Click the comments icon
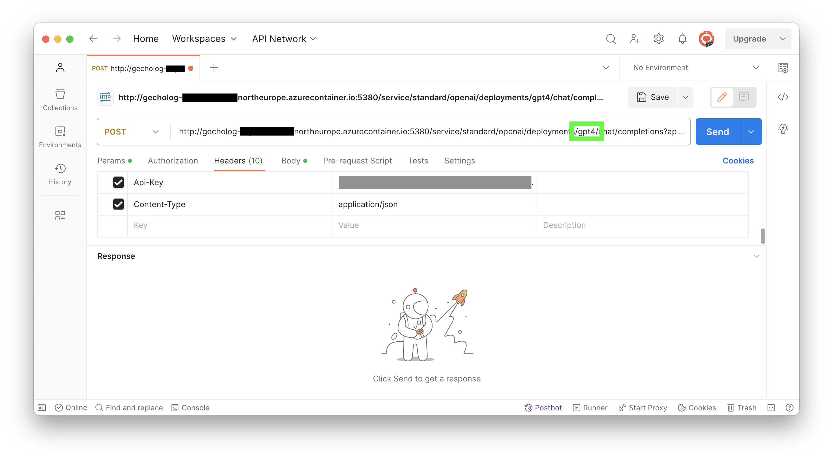833x460 pixels. coord(744,98)
